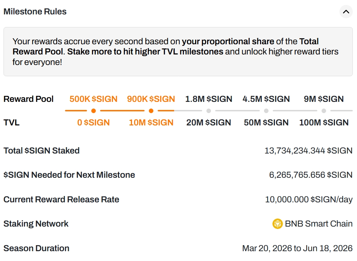Click the 100M $SIGN TVL milestone dot

(x=324, y=111)
